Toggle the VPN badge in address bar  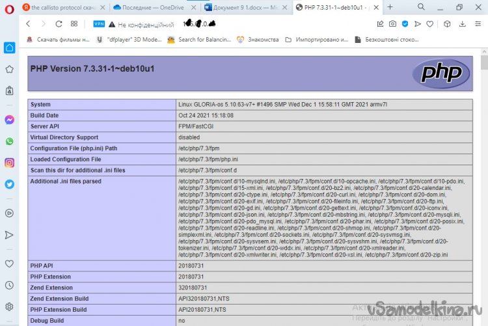(x=100, y=23)
